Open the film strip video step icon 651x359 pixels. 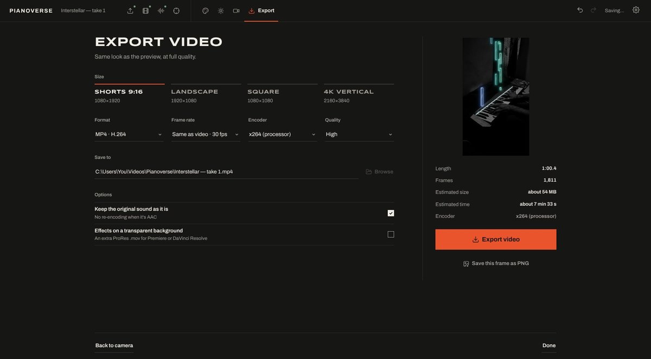click(145, 11)
